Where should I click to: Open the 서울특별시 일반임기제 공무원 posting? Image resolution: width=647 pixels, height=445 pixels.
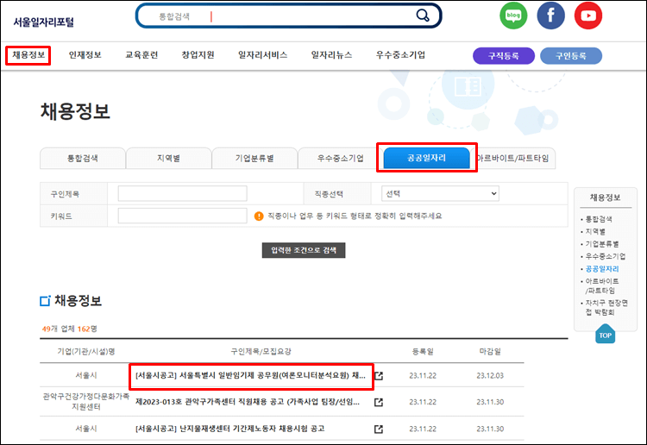(250, 376)
